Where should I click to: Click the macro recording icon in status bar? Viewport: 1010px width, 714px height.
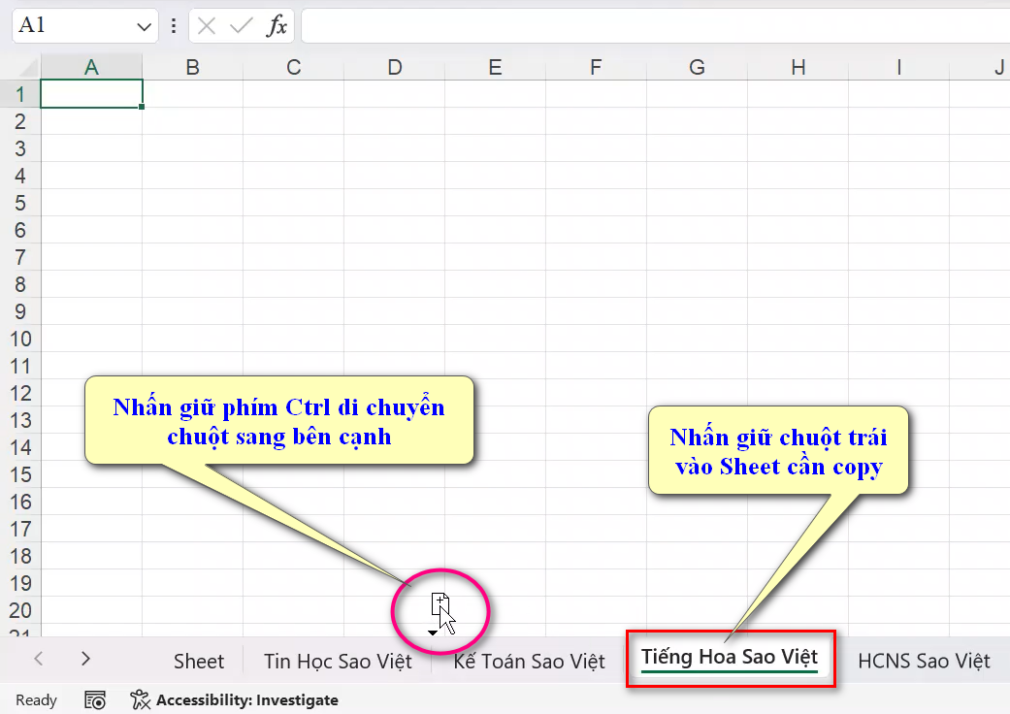[x=94, y=699]
